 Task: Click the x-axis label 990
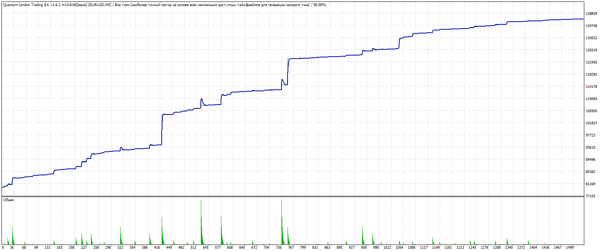(376, 248)
